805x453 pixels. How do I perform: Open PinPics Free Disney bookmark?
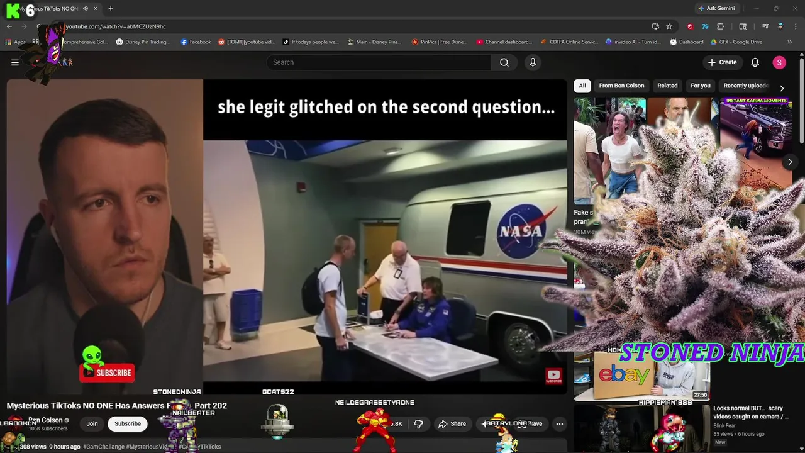pyautogui.click(x=440, y=42)
